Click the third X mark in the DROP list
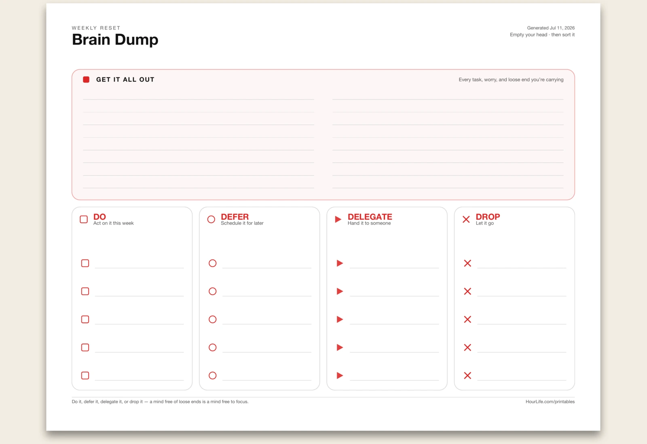The width and height of the screenshot is (647, 444). pyautogui.click(x=467, y=319)
